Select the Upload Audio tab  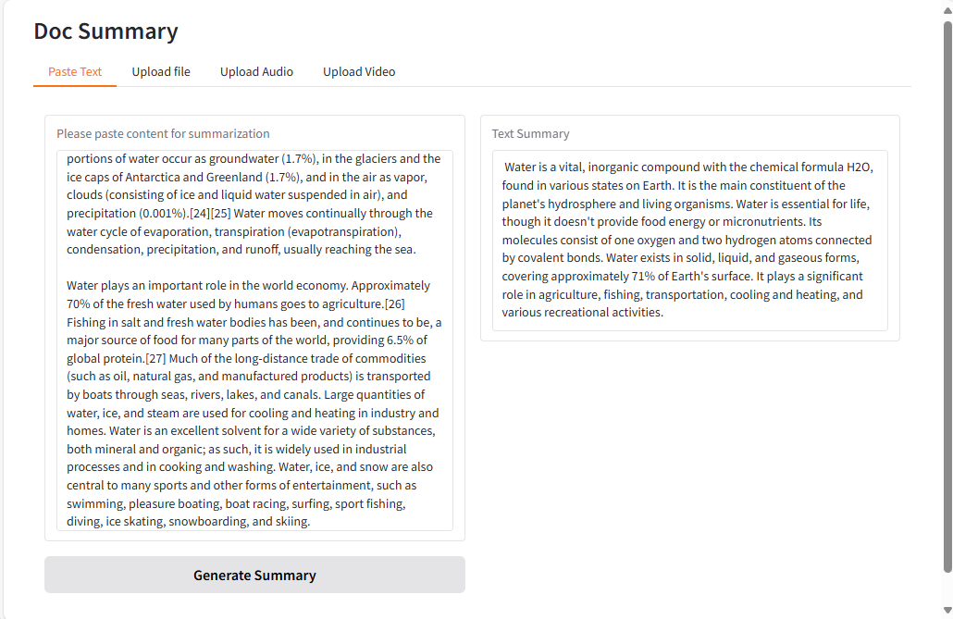point(256,72)
